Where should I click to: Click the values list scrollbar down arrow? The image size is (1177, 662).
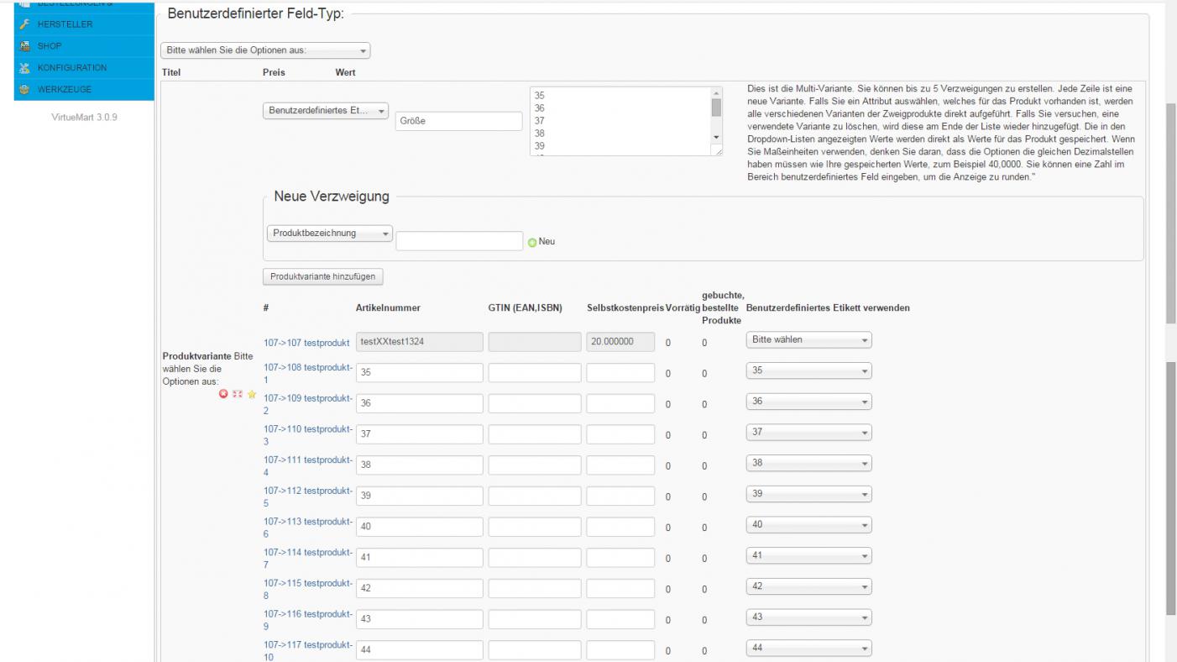pos(716,136)
